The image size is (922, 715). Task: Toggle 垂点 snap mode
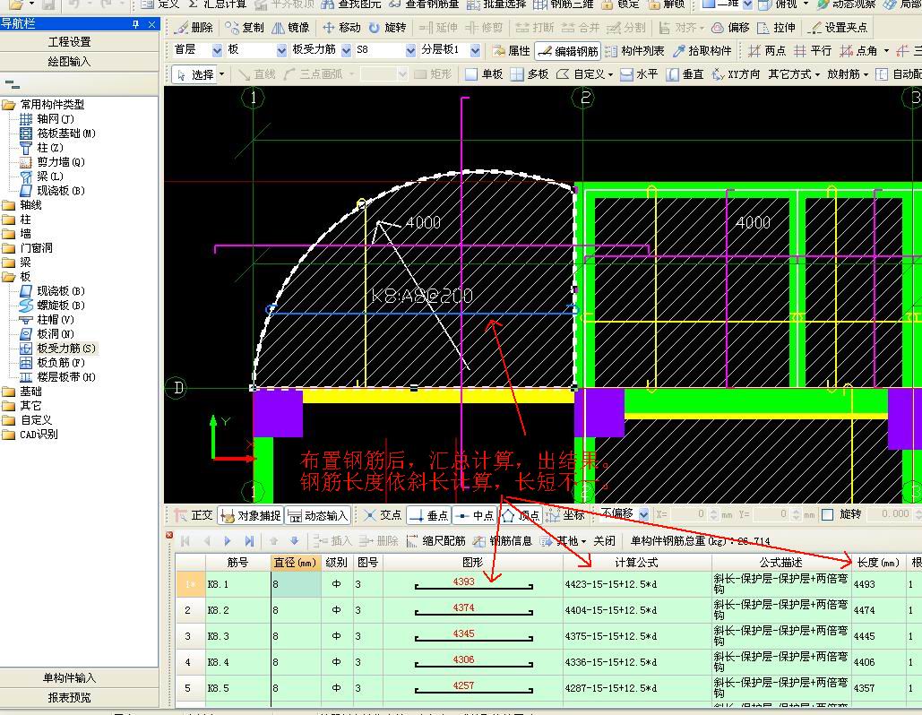(428, 515)
